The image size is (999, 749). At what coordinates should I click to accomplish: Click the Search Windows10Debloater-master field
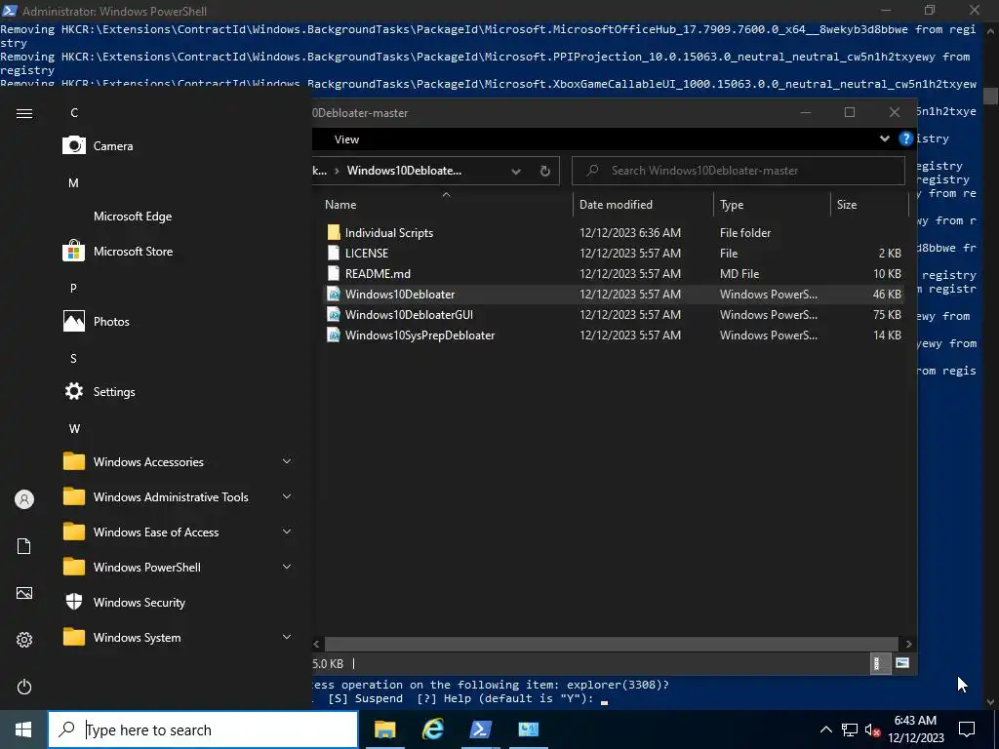click(x=738, y=171)
